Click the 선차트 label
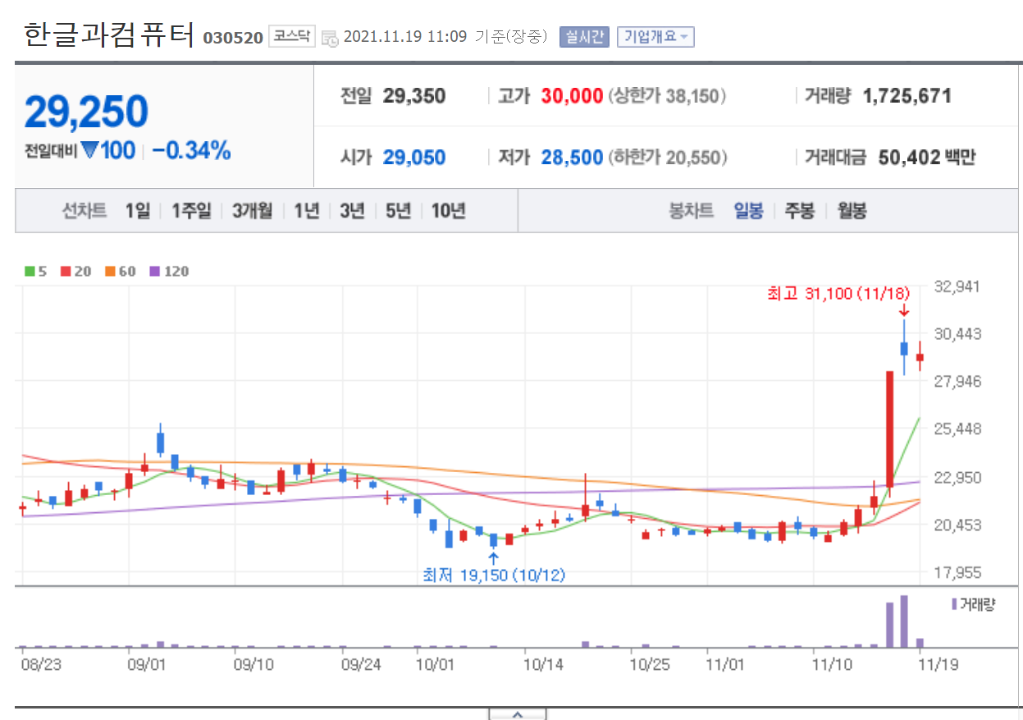Viewport: 1023px width, 720px height. [85, 211]
